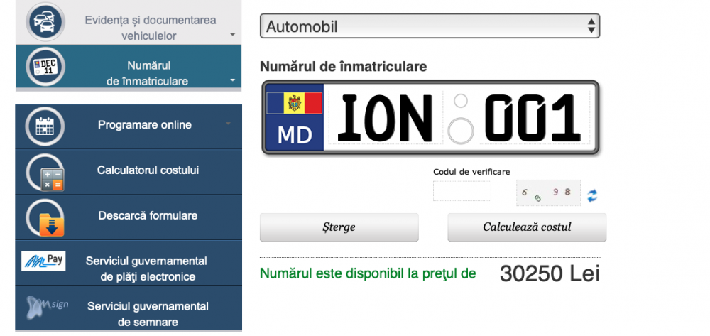Select the large circle plate format option
710x336 pixels.
point(461,130)
